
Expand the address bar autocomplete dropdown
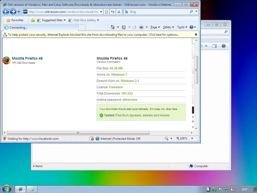click(x=101, y=12)
